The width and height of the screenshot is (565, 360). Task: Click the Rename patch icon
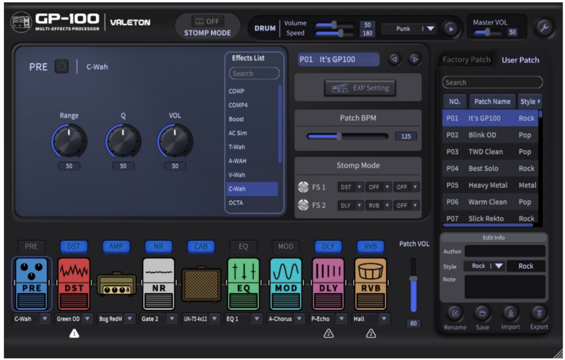tap(455, 313)
